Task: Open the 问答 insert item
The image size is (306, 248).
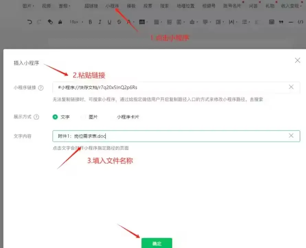Action: (x=253, y=6)
